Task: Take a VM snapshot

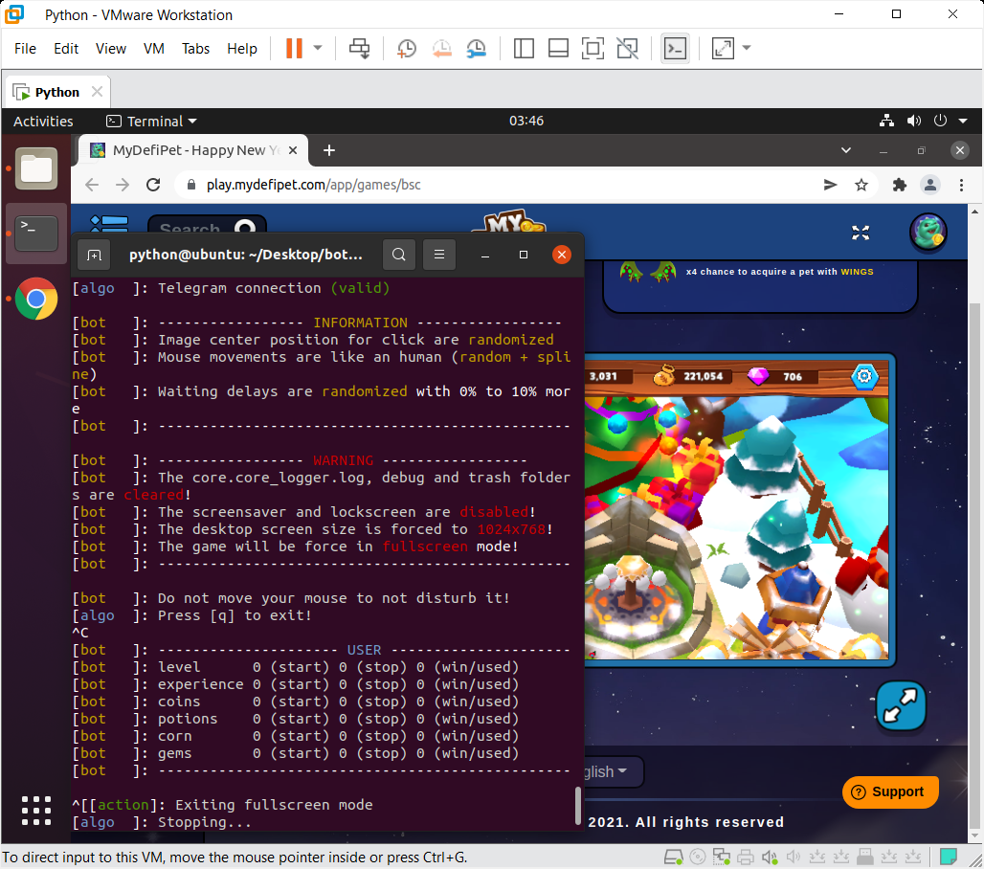Action: [407, 48]
